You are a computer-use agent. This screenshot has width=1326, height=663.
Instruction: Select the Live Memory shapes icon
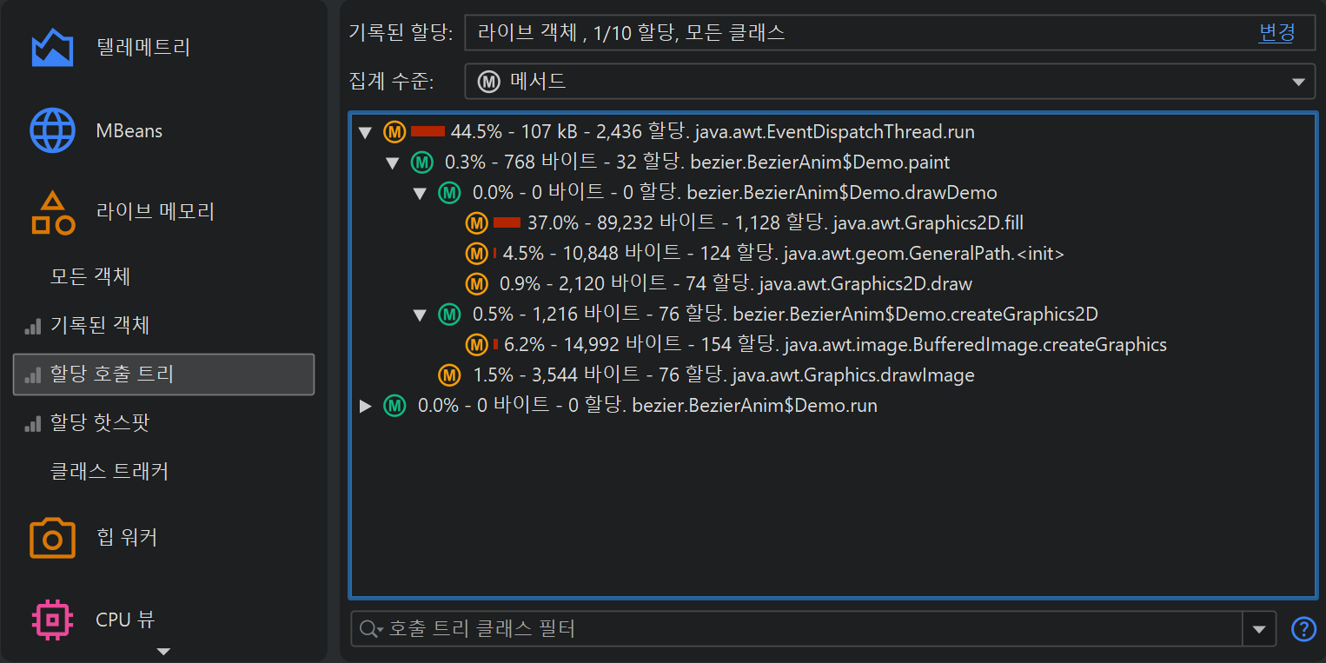tap(52, 213)
